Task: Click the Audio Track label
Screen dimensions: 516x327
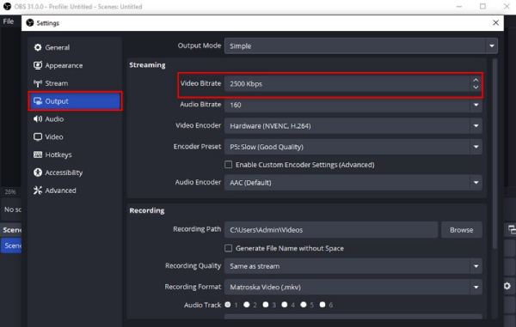Action: [202, 305]
